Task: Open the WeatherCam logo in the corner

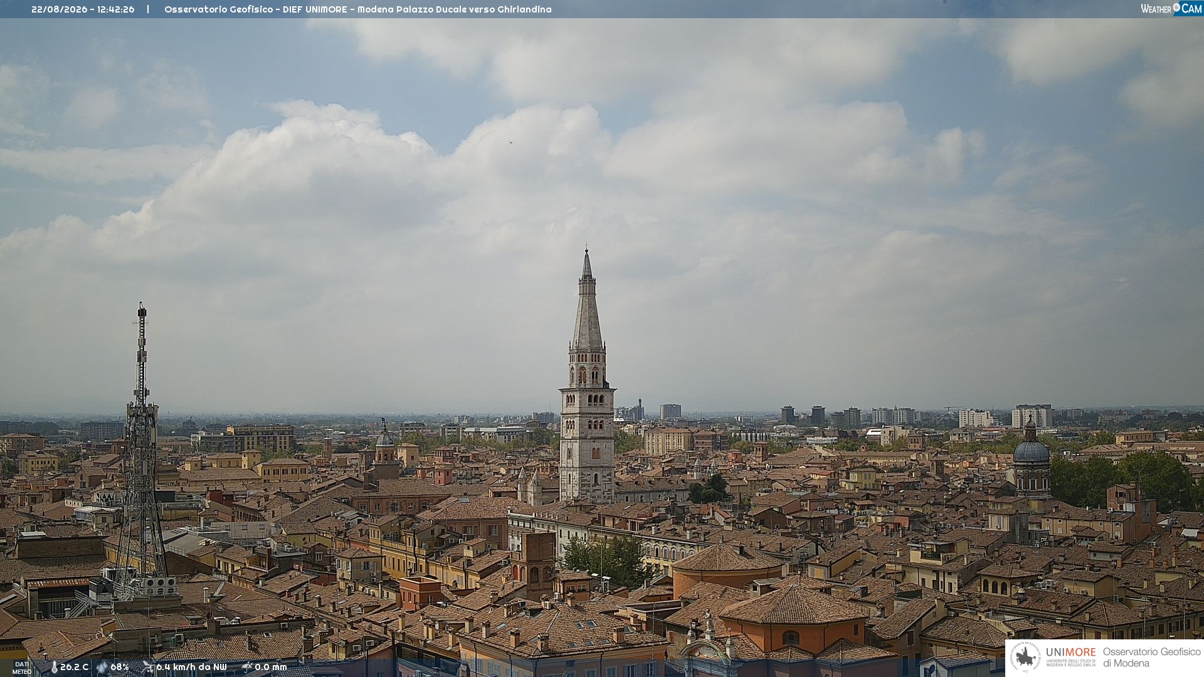Action: click(x=1171, y=9)
